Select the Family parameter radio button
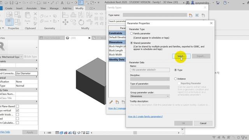This screenshot has width=249, height=140. pos(132,33)
